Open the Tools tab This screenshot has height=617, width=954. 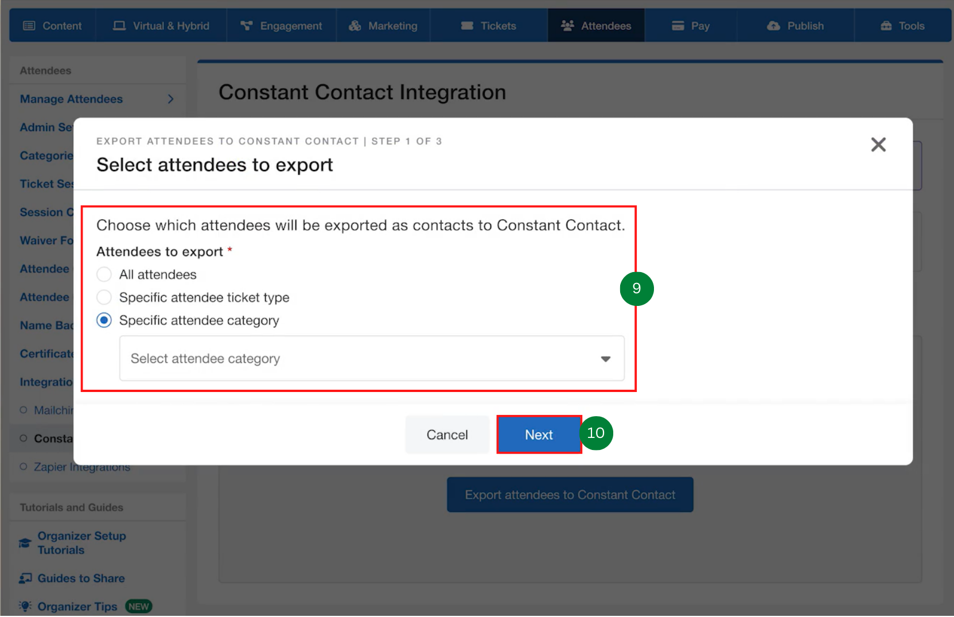(x=903, y=26)
